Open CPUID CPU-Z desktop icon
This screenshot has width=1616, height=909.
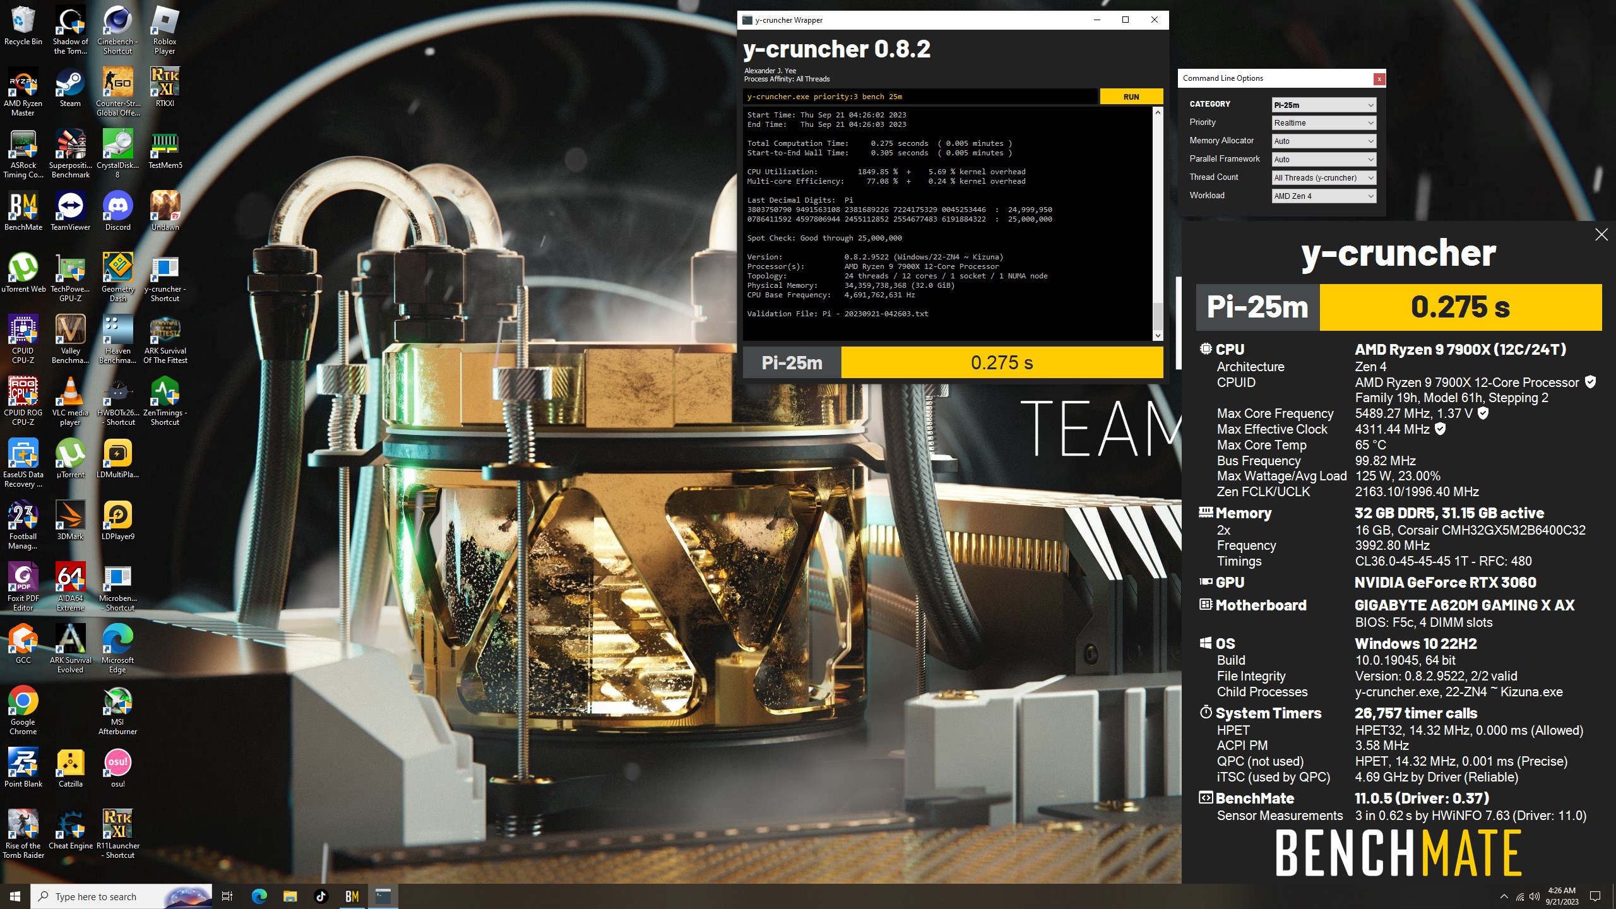coord(23,340)
